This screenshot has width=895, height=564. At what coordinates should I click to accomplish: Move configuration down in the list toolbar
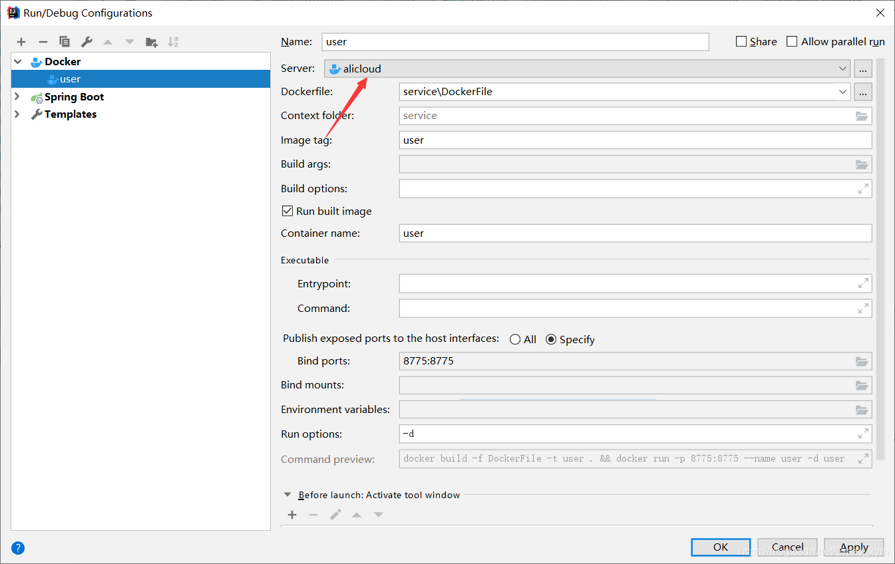click(130, 42)
